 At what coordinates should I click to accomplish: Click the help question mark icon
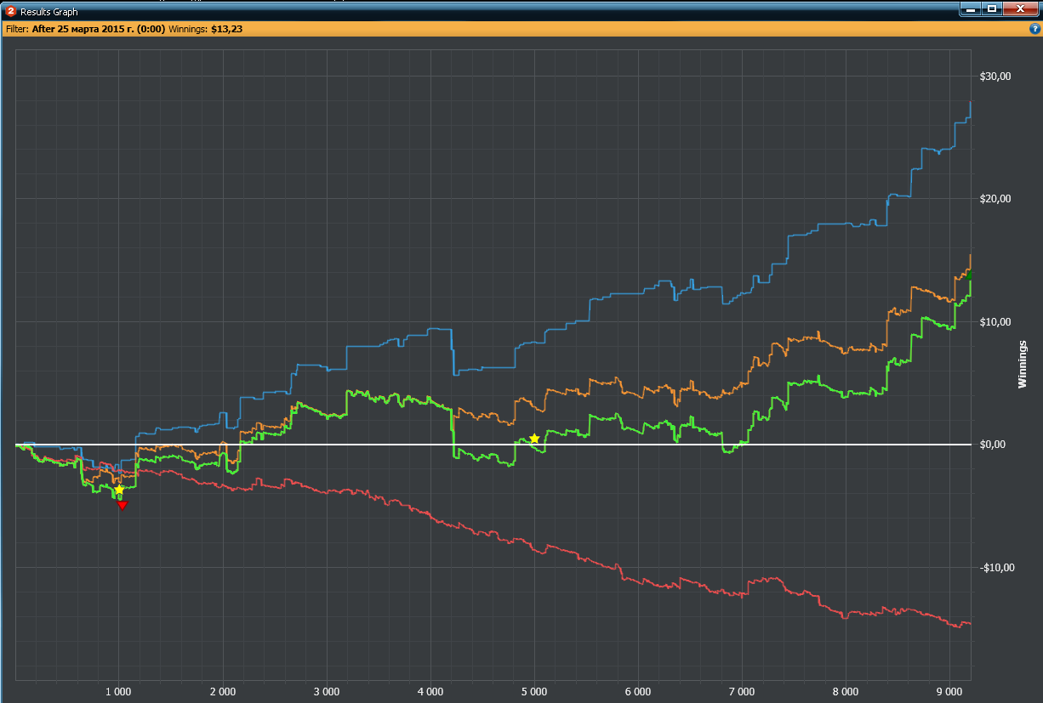[x=1034, y=28]
